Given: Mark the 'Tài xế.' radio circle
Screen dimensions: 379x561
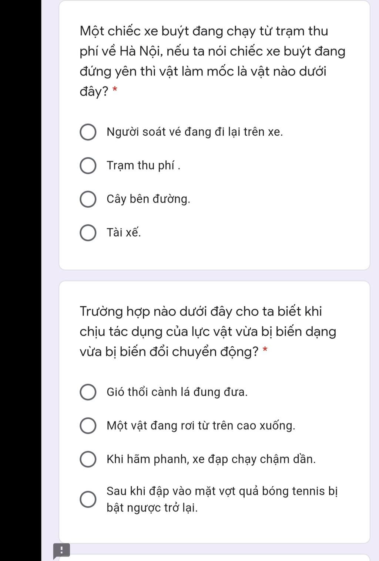Looking at the screenshot, I should [88, 233].
